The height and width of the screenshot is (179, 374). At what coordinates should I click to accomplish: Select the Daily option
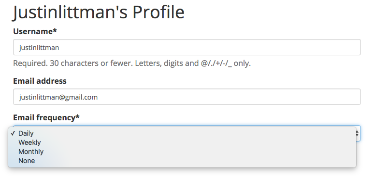tap(26, 133)
